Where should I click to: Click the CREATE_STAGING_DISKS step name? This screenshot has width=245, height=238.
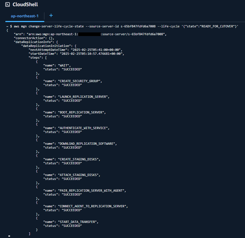point(78,159)
